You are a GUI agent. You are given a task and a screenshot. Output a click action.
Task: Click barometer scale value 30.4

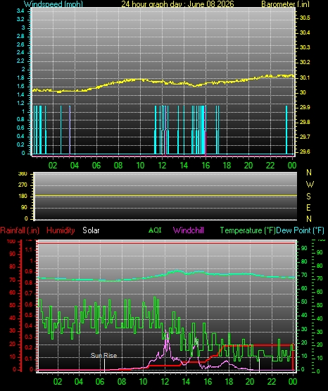tap(305, 32)
